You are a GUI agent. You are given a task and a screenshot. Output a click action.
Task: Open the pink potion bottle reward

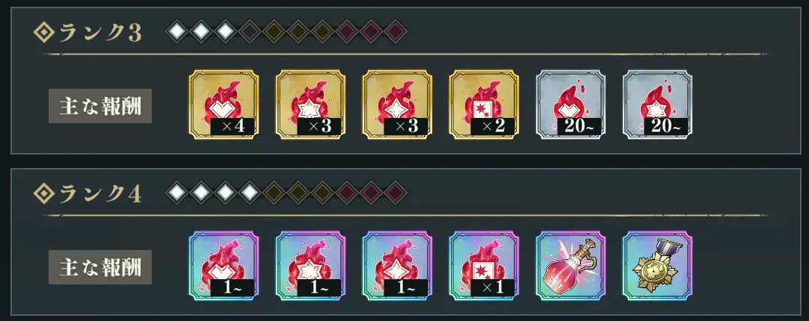point(570,266)
